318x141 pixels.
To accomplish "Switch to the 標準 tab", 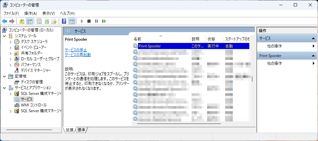I will pos(81,130).
